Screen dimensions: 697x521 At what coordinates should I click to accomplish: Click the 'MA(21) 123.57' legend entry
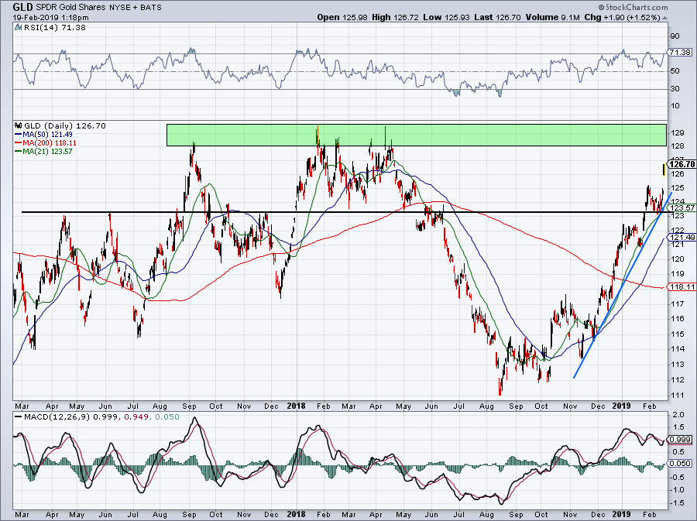(47, 152)
